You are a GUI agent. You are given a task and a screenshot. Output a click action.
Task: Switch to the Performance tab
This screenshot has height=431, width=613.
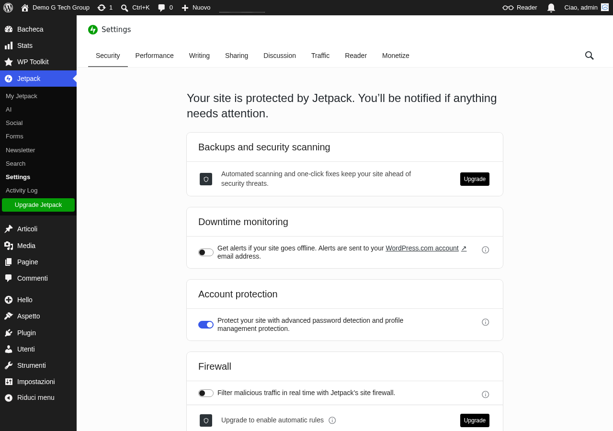155,56
